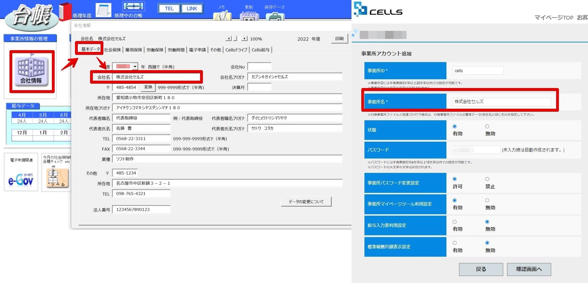This screenshot has height=283, width=588.
Task: Open the 会社情報 building icon
Action: point(31,71)
